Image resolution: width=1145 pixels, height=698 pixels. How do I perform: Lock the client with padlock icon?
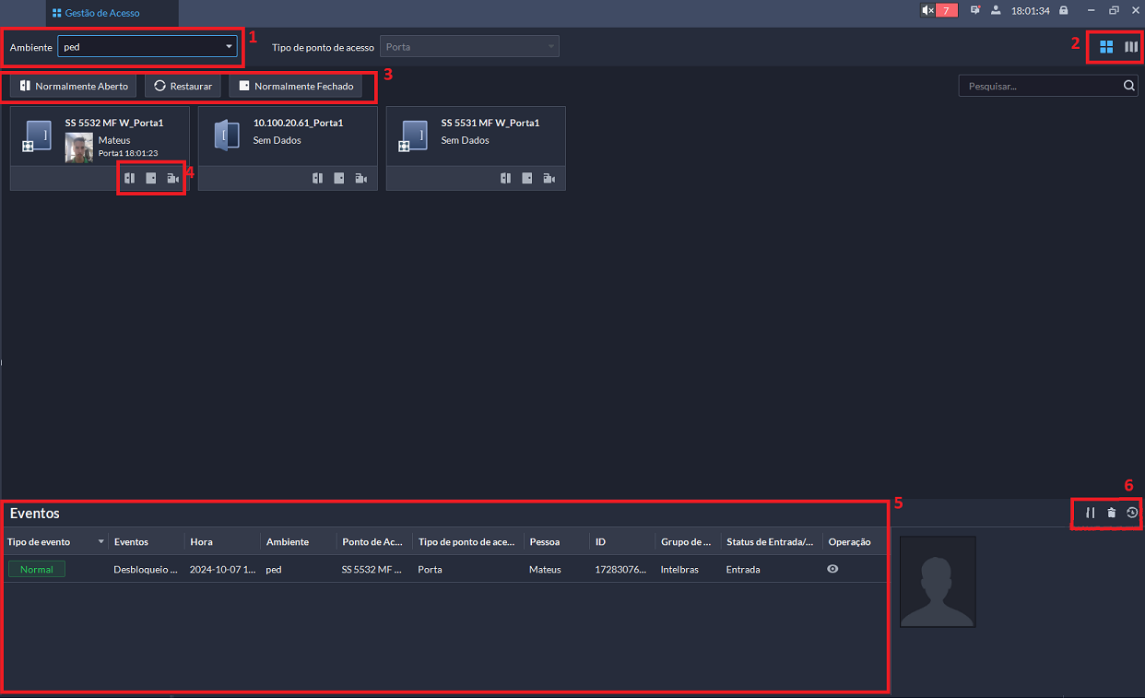tap(1064, 11)
